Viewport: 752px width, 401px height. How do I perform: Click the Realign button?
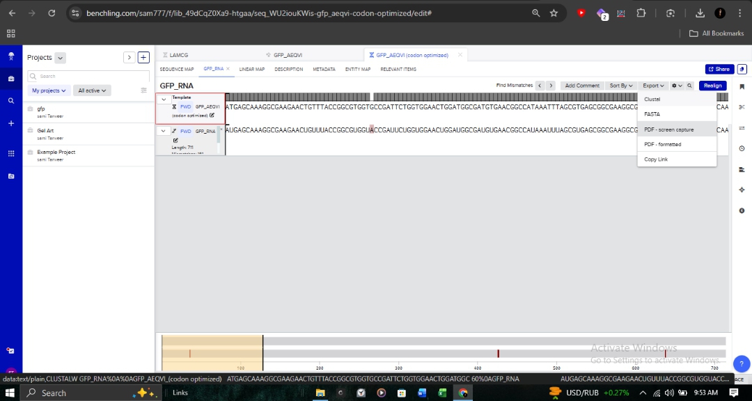[712, 85]
